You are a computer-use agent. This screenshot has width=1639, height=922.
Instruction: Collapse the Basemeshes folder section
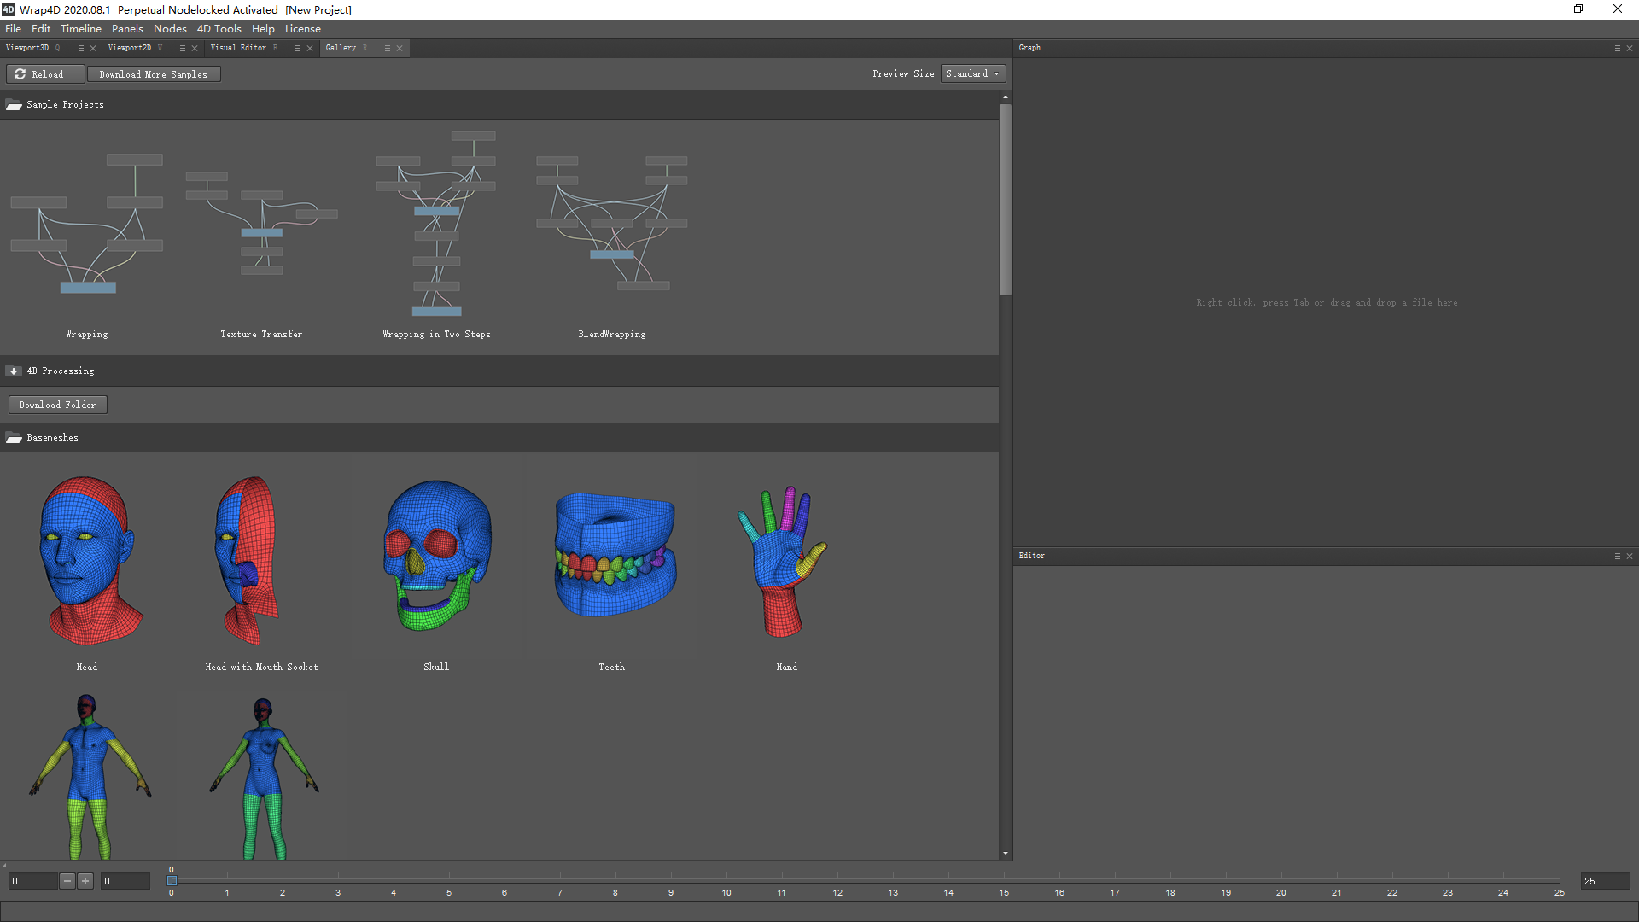pyautogui.click(x=14, y=438)
